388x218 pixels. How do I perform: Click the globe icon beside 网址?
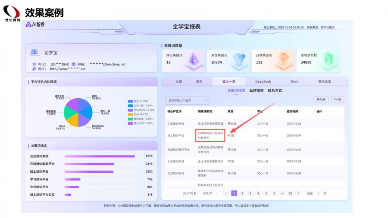click(34, 69)
